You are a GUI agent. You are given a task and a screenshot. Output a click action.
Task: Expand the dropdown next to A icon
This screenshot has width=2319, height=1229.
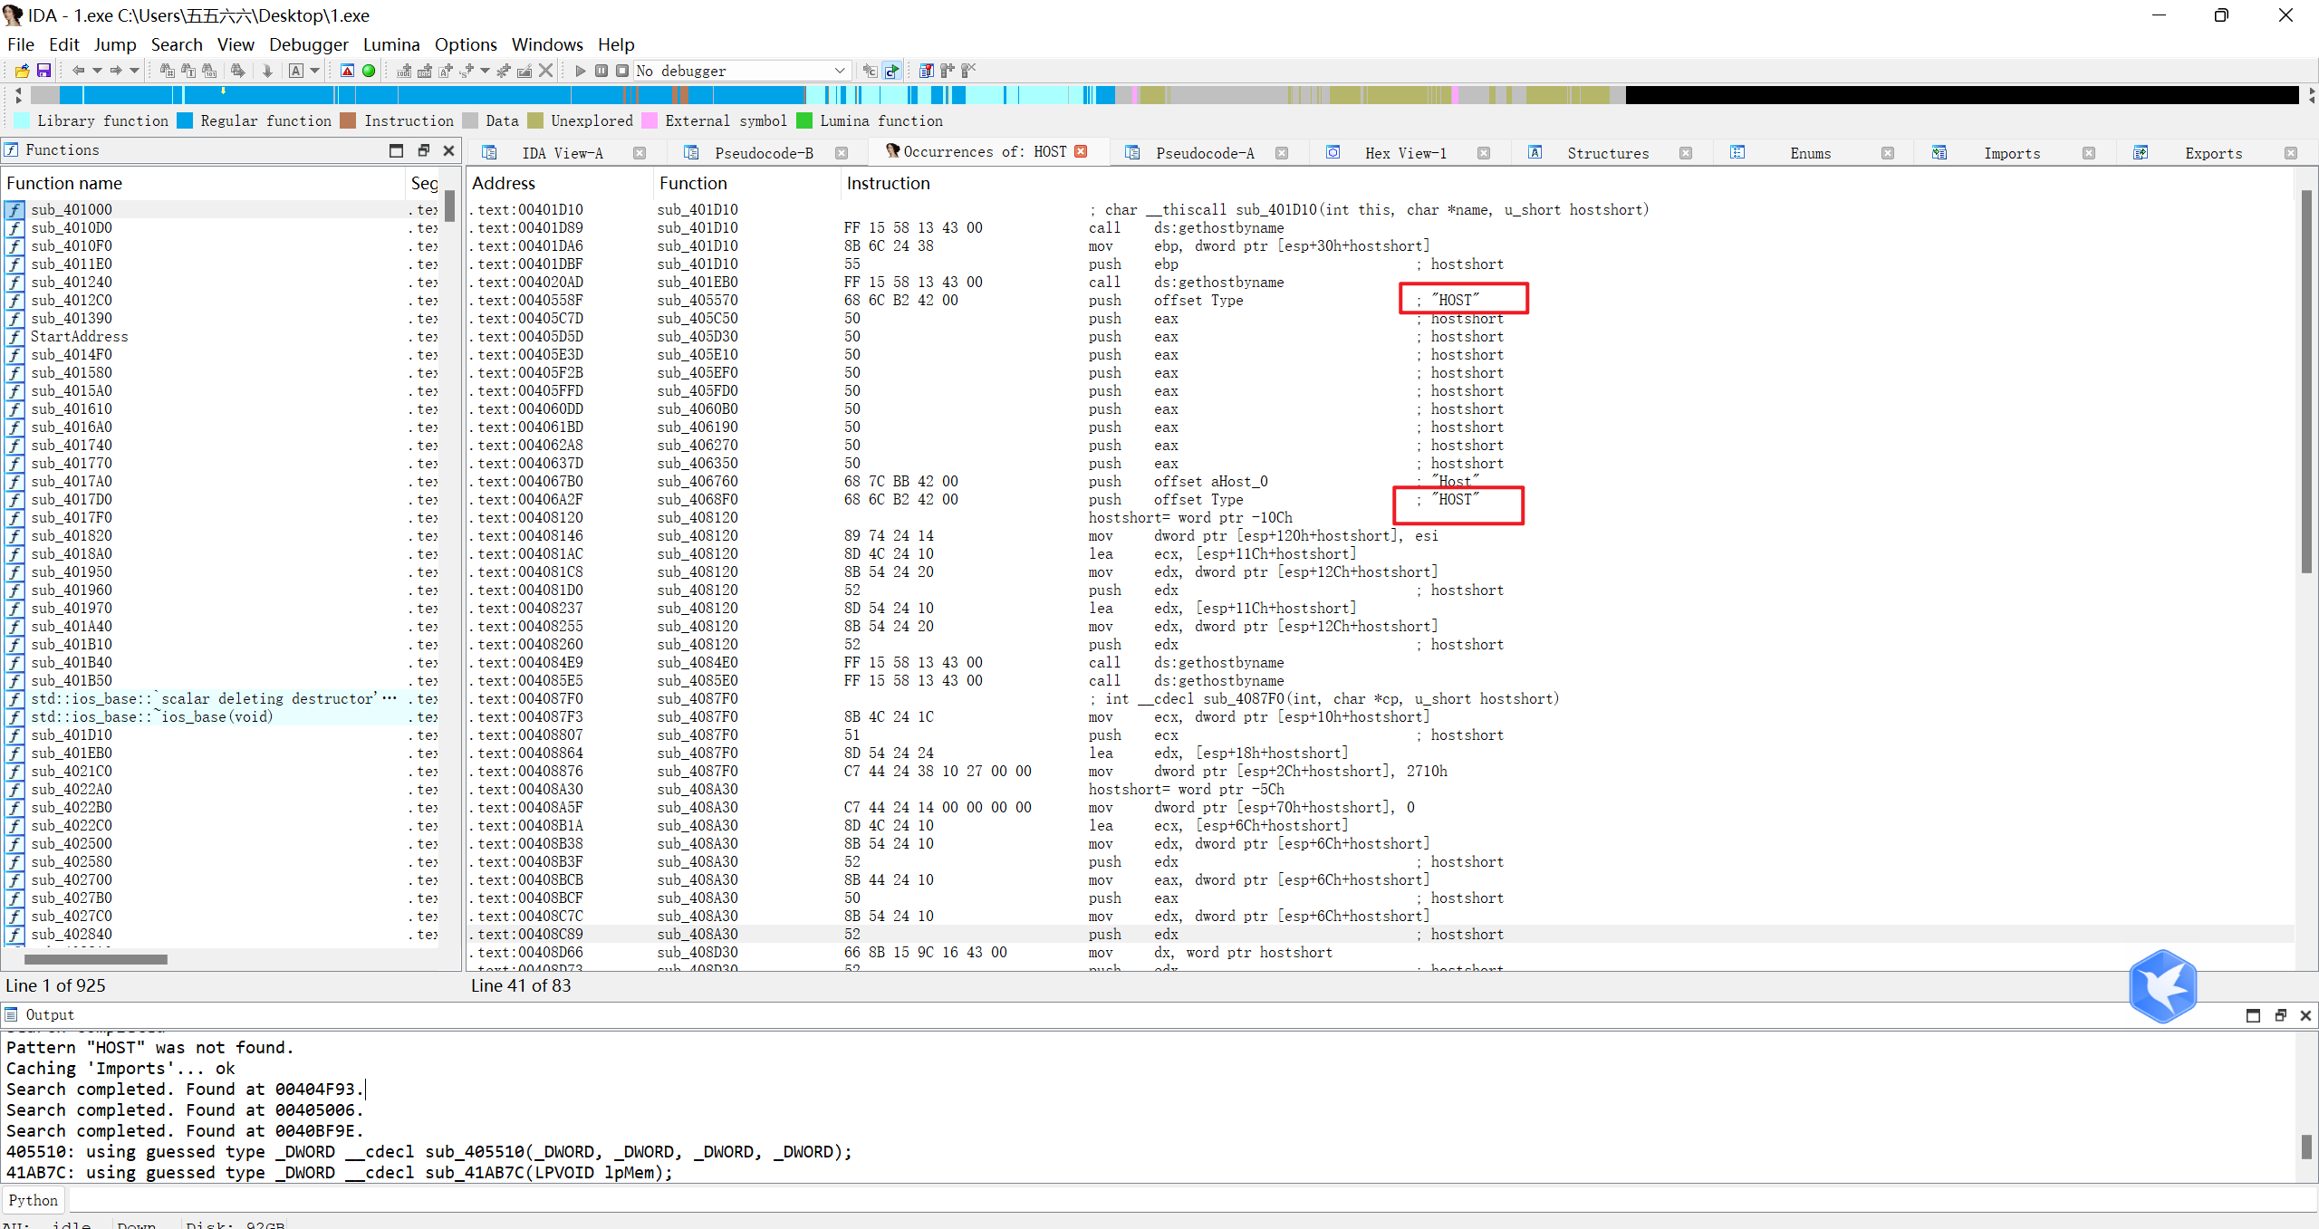(x=314, y=71)
